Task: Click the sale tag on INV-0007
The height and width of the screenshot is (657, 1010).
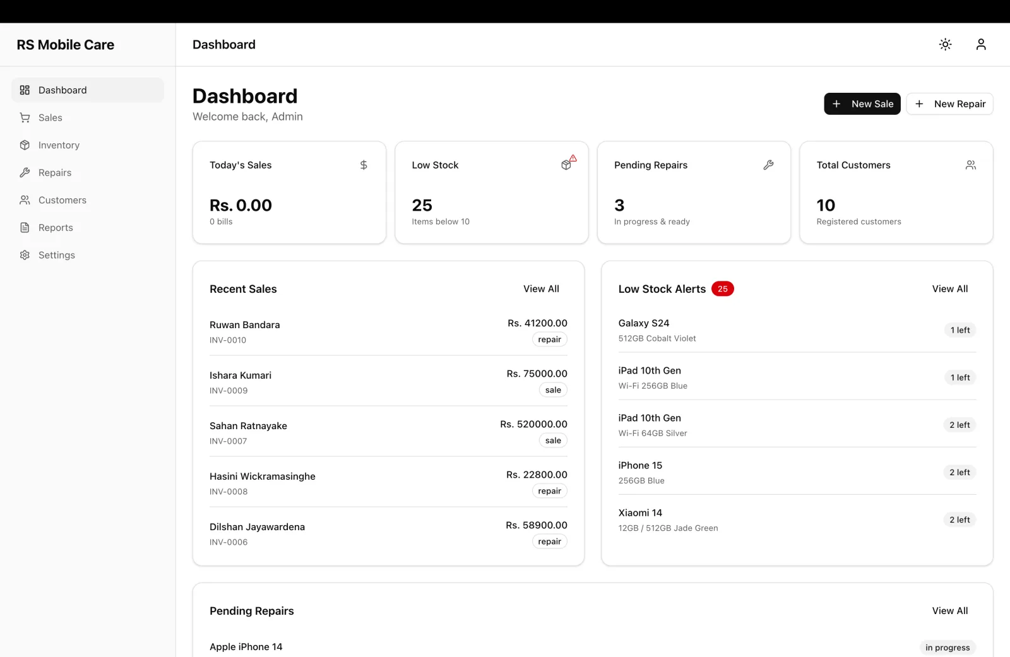Action: click(553, 441)
